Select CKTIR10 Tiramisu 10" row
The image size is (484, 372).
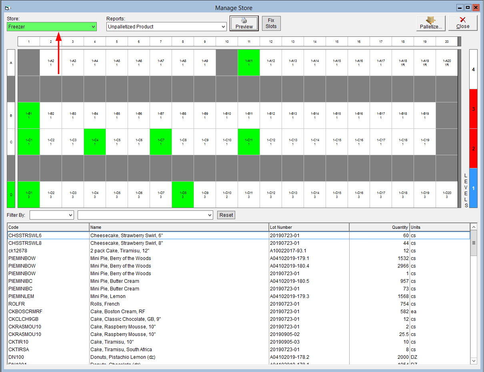[x=239, y=342]
